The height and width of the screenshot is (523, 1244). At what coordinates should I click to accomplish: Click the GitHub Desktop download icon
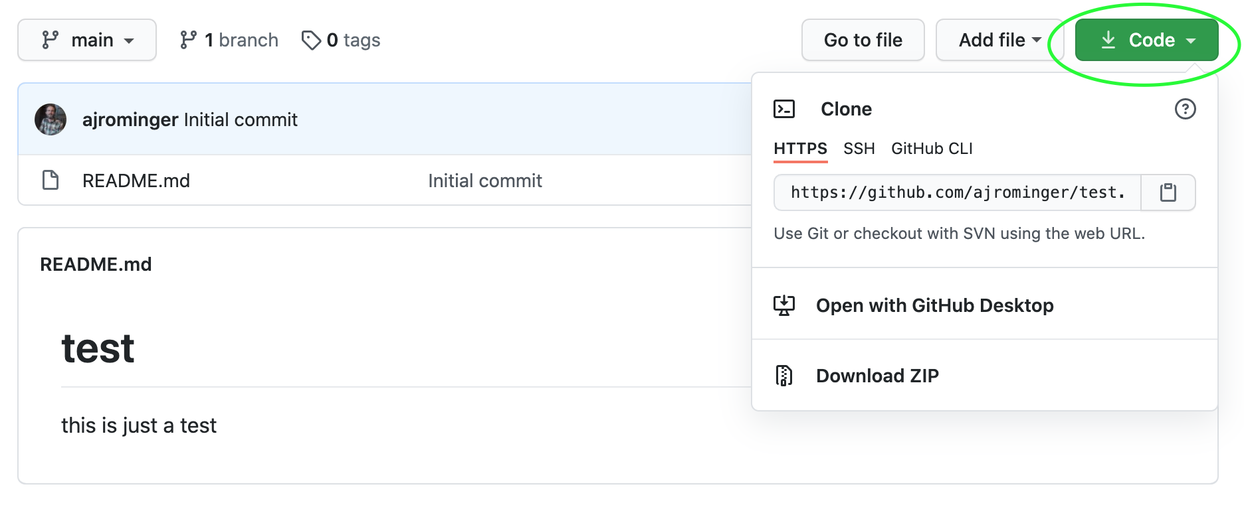[x=784, y=305]
